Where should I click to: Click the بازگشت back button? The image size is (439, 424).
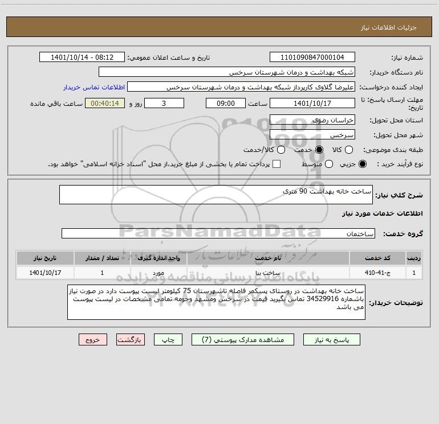click(131, 340)
